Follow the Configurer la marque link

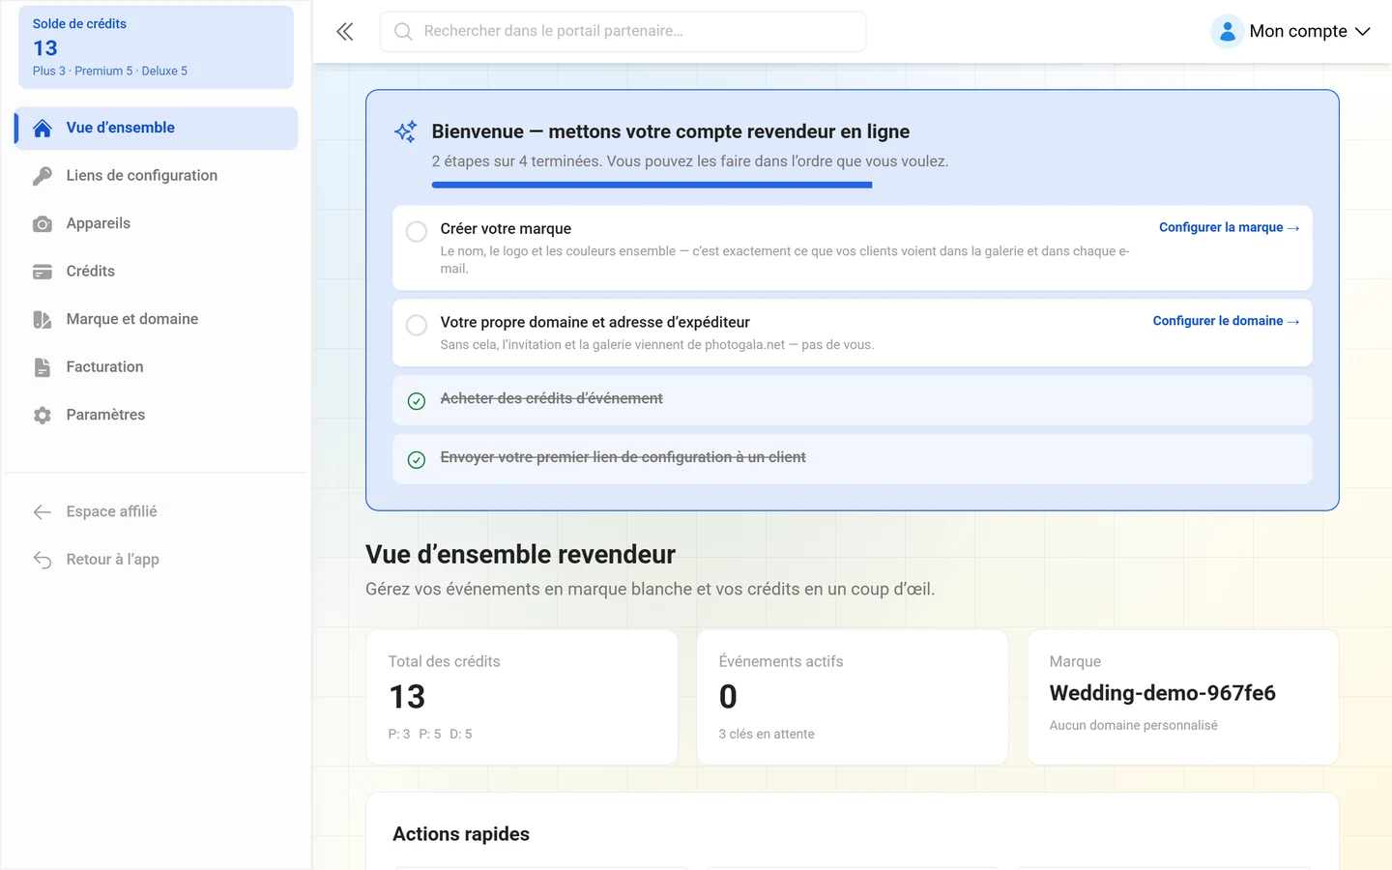coord(1229,227)
